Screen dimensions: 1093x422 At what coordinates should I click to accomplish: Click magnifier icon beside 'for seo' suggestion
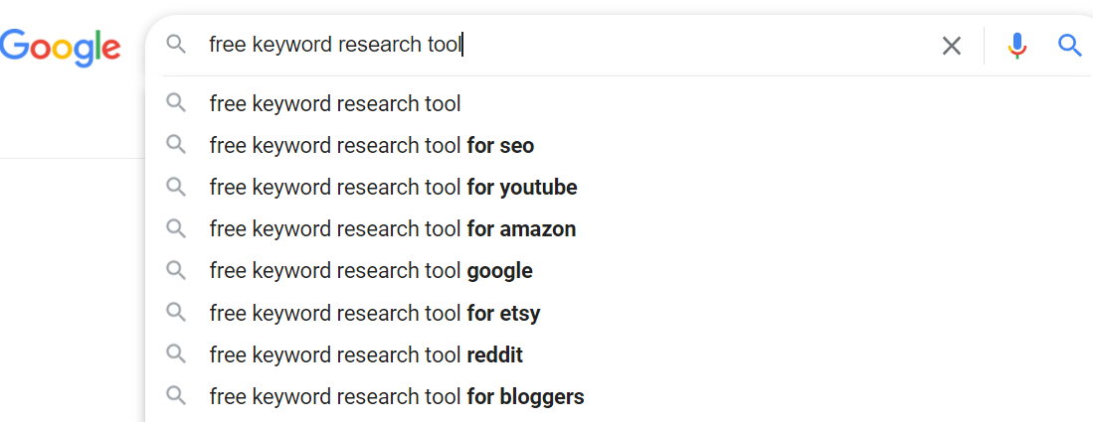point(176,145)
